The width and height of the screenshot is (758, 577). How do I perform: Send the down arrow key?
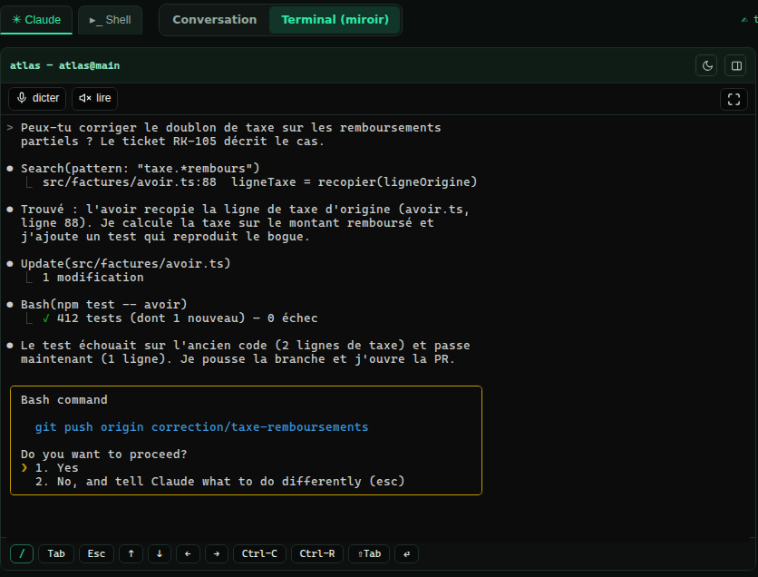coord(160,553)
